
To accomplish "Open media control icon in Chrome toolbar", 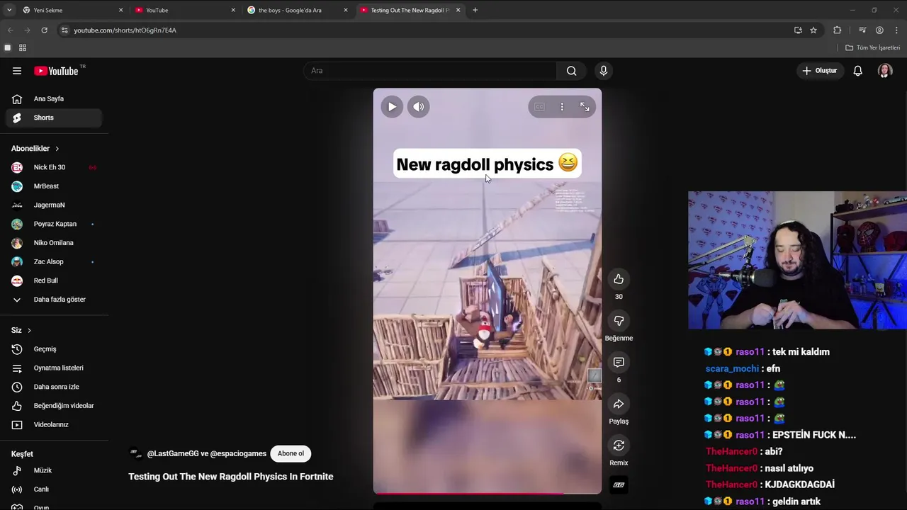I will (x=862, y=30).
